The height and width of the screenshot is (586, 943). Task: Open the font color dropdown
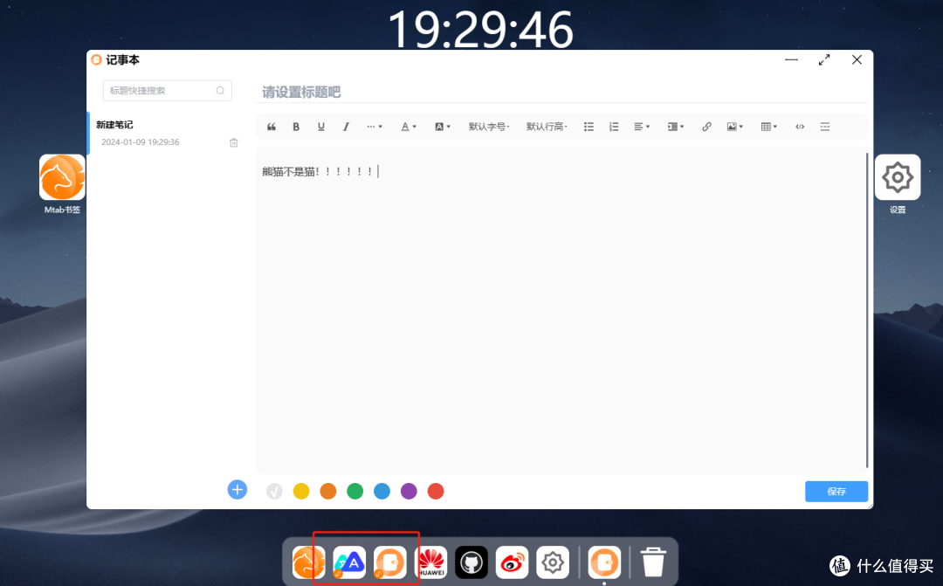(x=409, y=127)
